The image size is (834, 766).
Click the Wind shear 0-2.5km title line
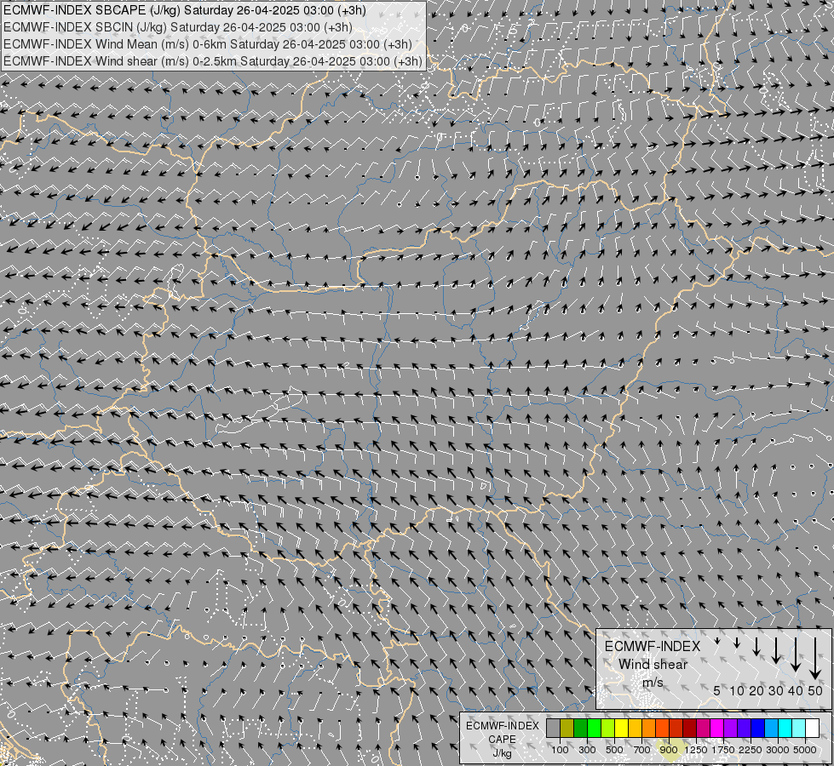[213, 61]
